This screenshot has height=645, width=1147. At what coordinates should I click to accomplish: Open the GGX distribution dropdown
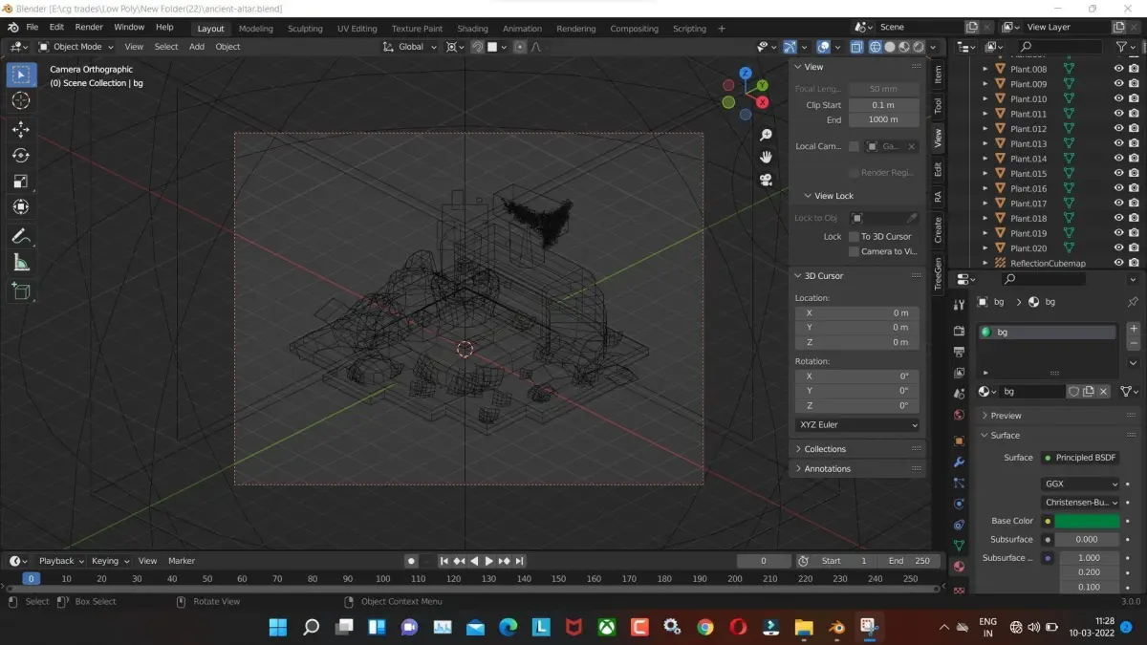pos(1080,484)
